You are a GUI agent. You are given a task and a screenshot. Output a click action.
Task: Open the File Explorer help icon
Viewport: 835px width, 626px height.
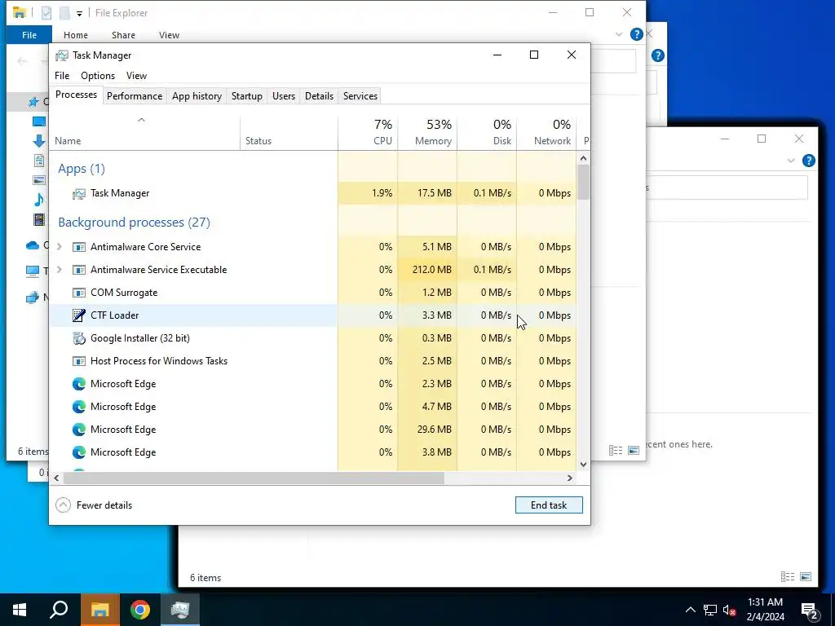(636, 34)
